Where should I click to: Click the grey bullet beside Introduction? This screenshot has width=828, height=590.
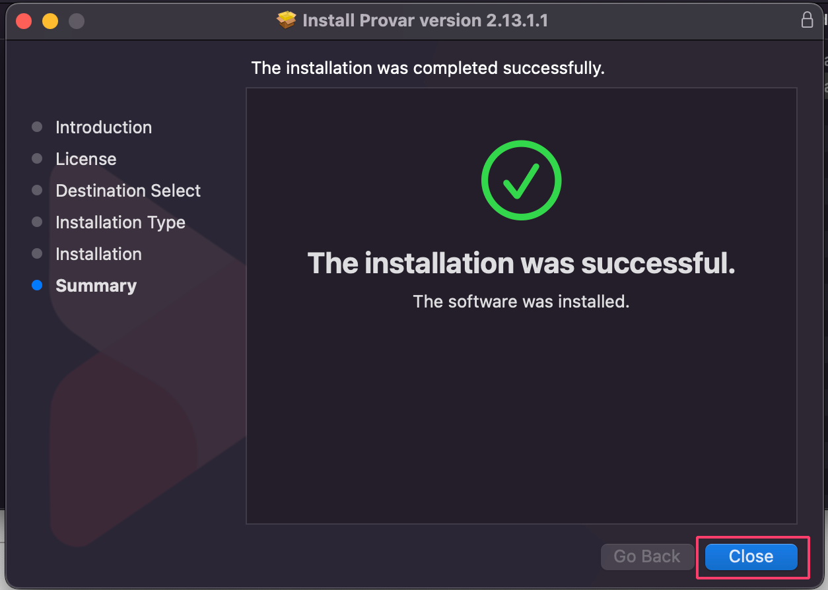(x=37, y=127)
